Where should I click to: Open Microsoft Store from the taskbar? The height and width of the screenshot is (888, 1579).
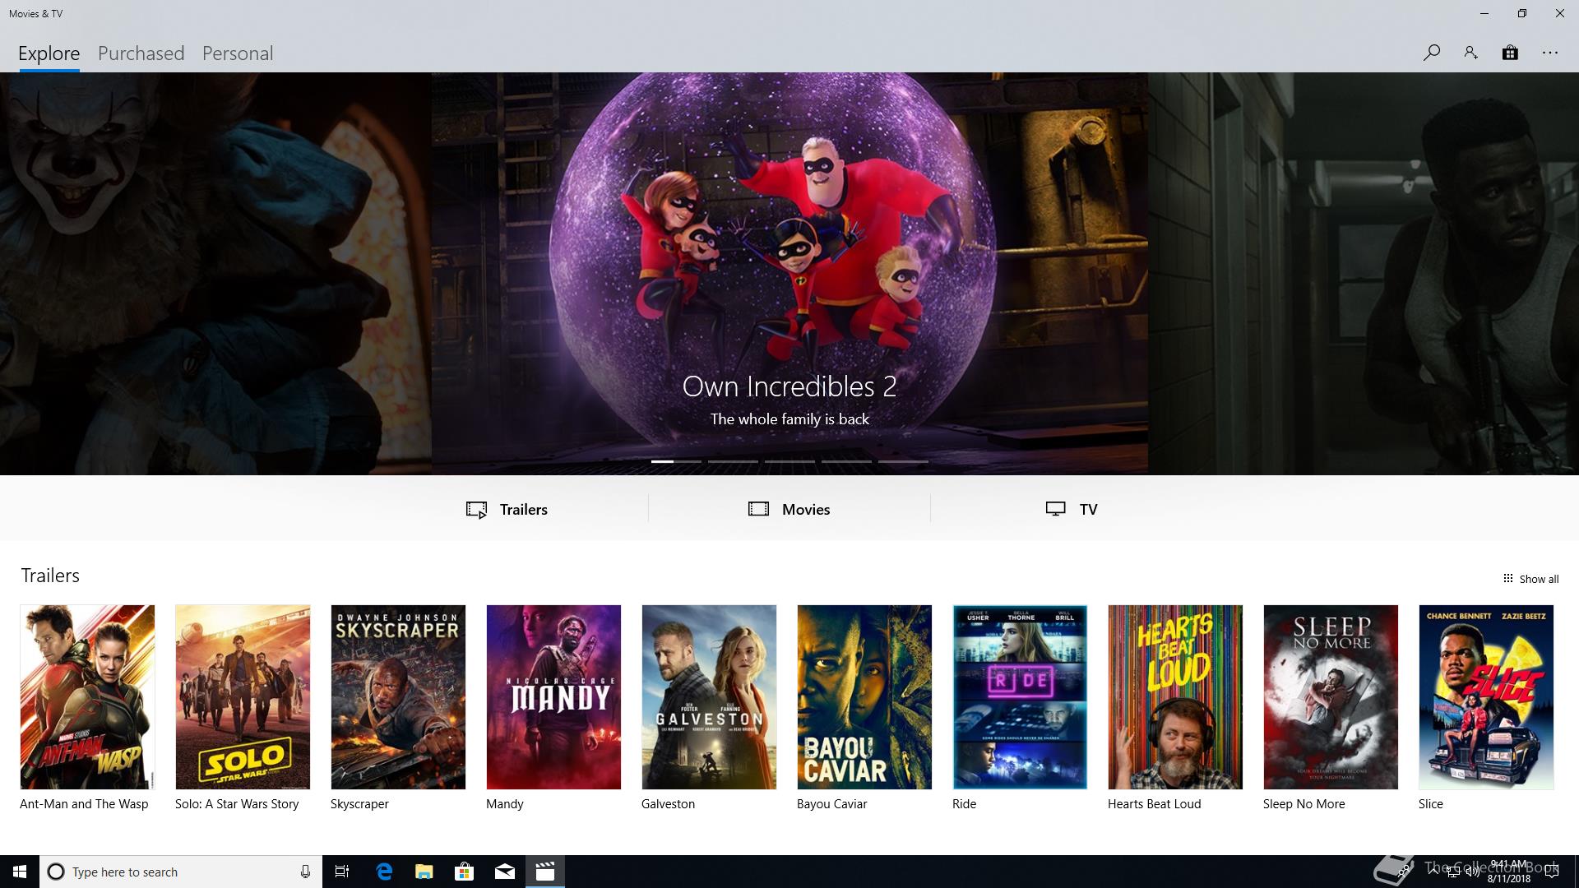click(x=465, y=872)
